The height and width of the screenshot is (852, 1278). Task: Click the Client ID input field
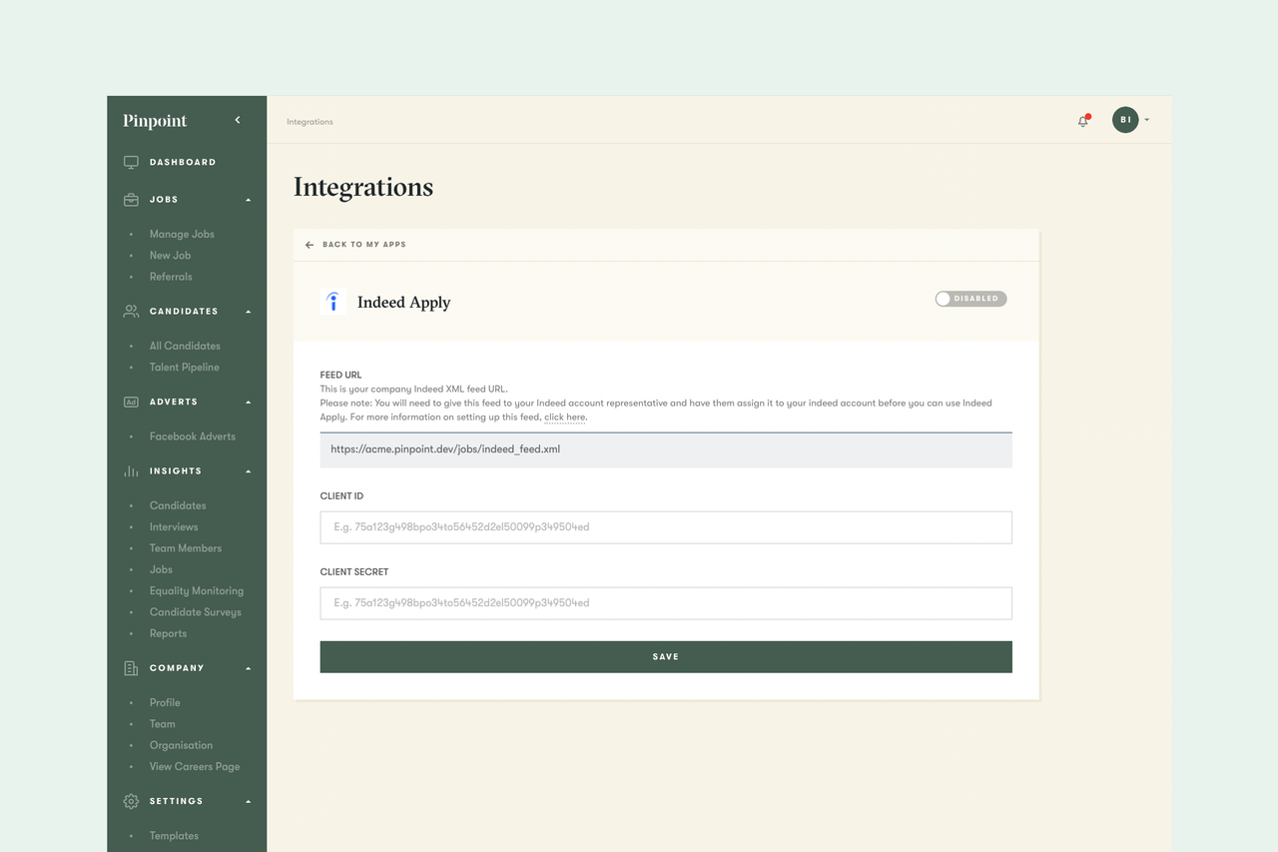(665, 526)
